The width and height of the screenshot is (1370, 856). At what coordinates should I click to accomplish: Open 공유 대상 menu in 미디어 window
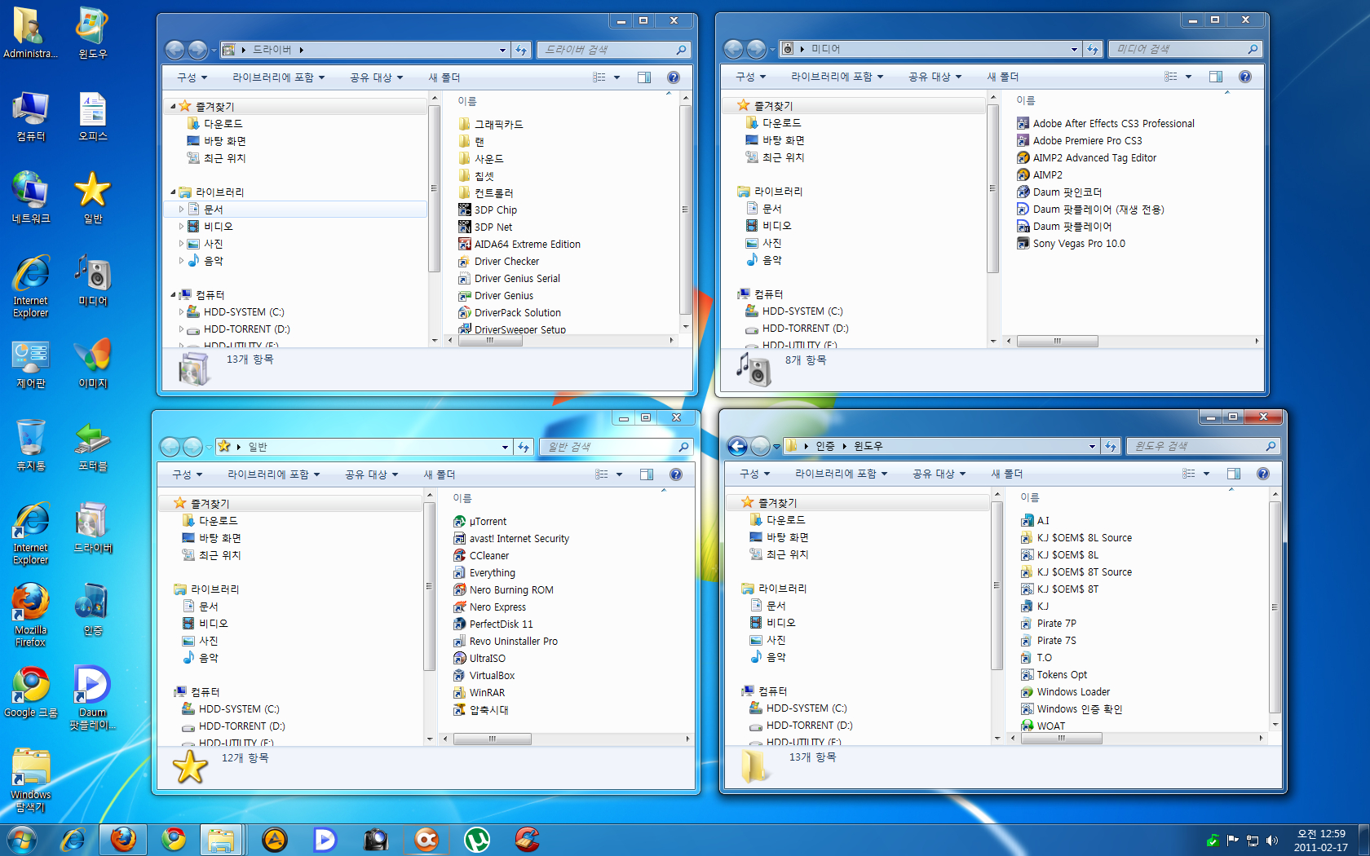[x=935, y=77]
